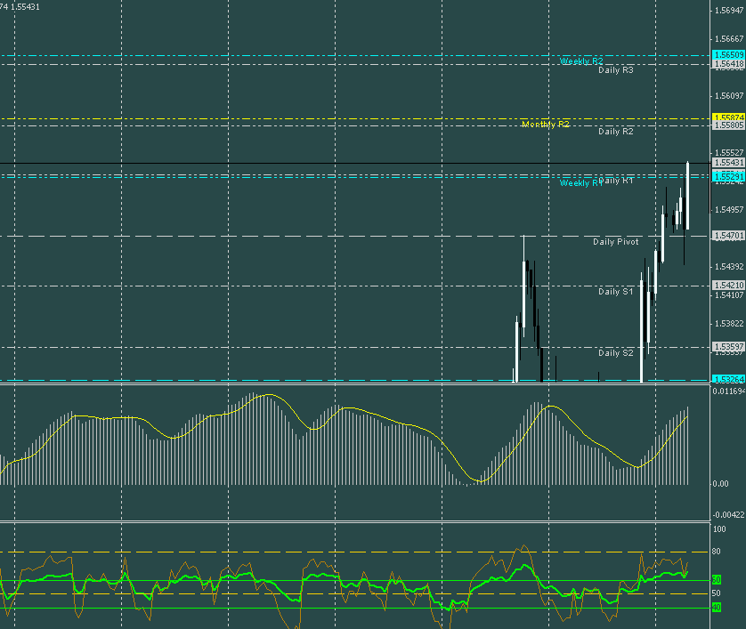
Task: Select the 1.54701 pivot price tag
Action: tap(728, 236)
